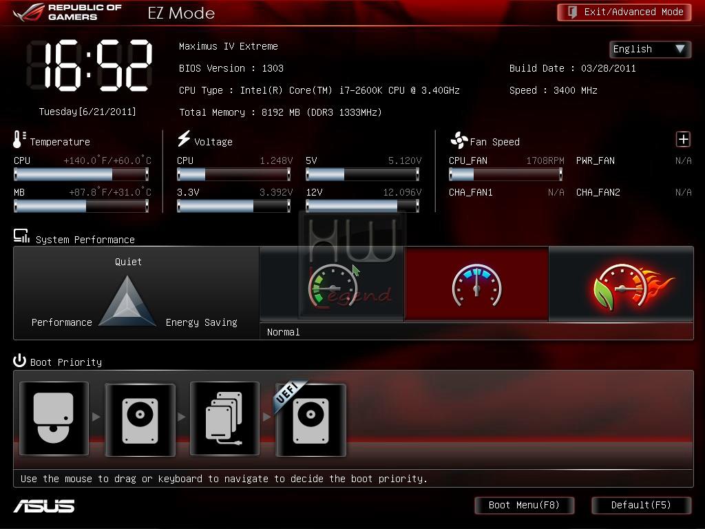Click the MB temperature value +87.8°F/+31.0°C

tap(110, 193)
